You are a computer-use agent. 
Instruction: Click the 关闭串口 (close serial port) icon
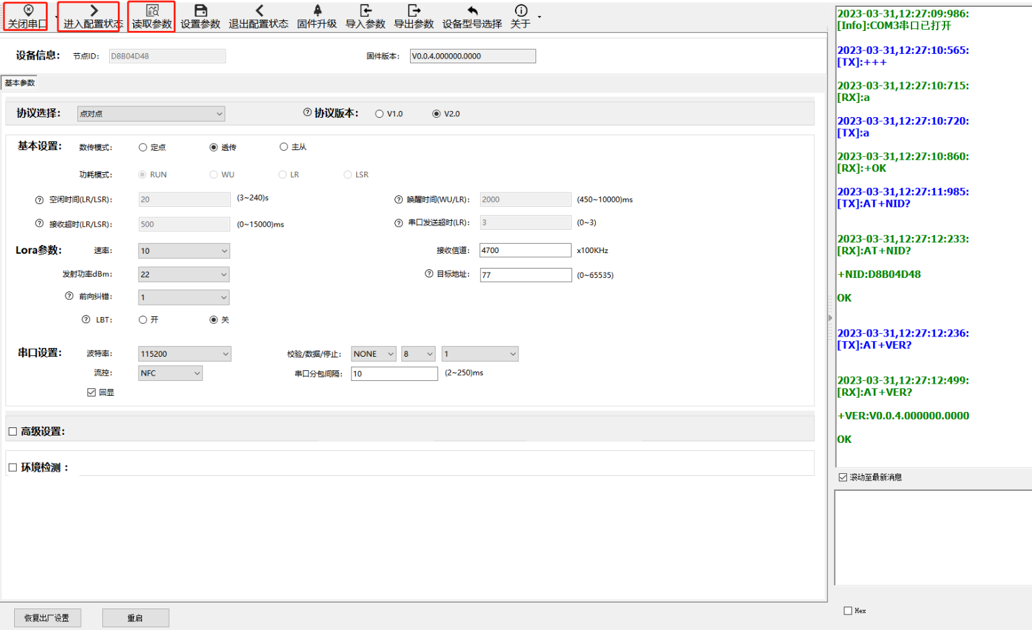(x=28, y=11)
